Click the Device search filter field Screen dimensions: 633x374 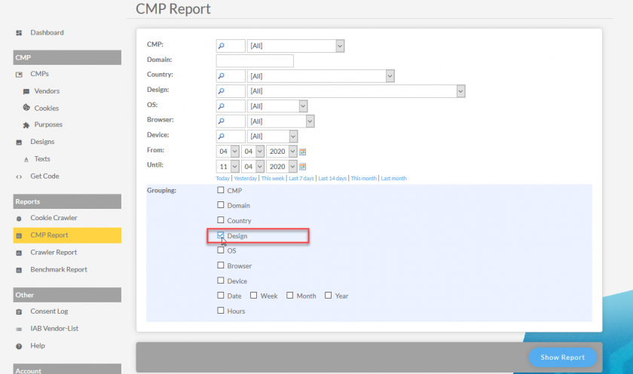231,136
